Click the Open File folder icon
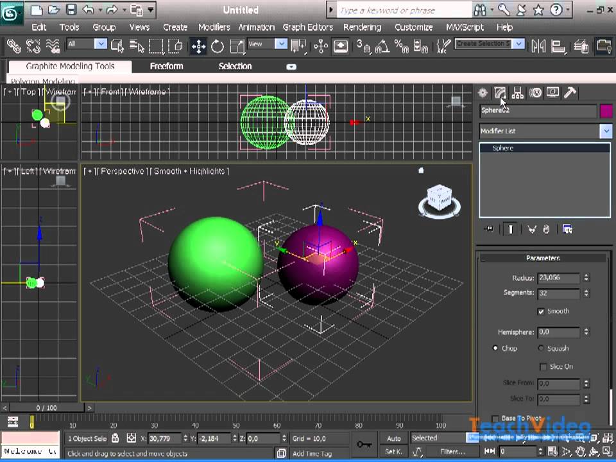 [54, 10]
